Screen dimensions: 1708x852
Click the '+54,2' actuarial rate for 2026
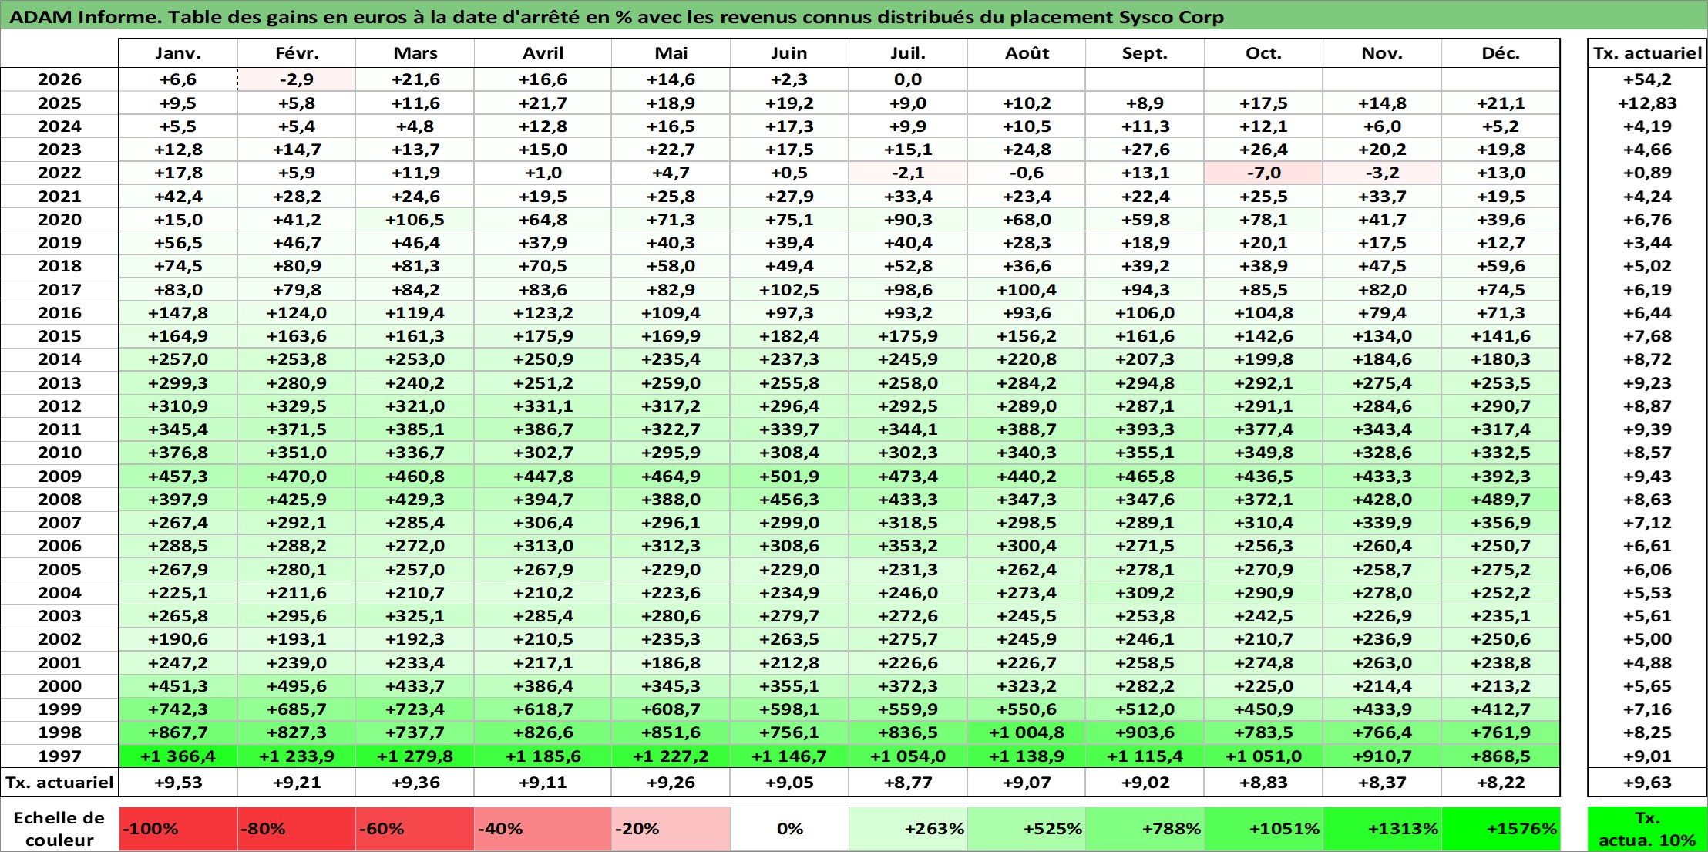point(1648,79)
